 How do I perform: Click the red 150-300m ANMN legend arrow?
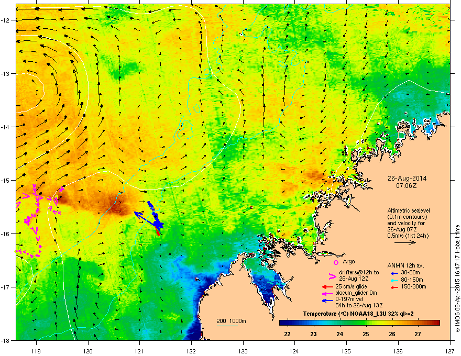pos(394,287)
